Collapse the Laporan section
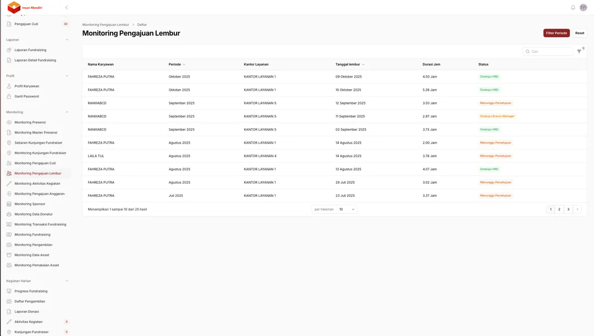594x336 pixels. 66,38
